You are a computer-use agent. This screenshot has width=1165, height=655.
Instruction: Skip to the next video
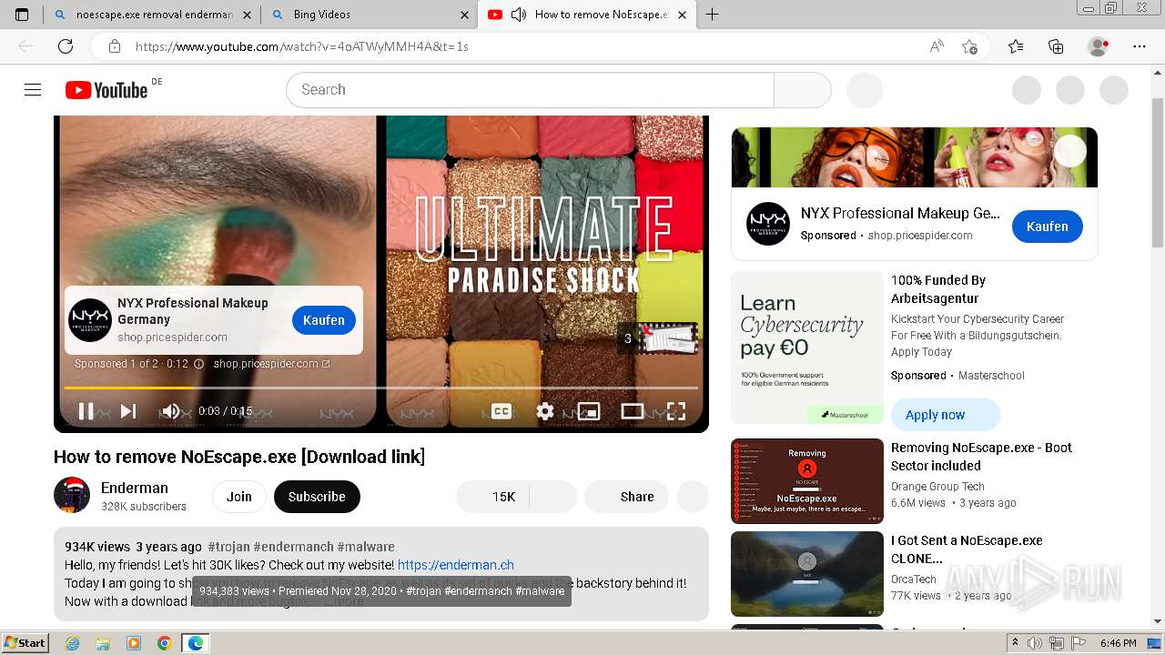128,411
